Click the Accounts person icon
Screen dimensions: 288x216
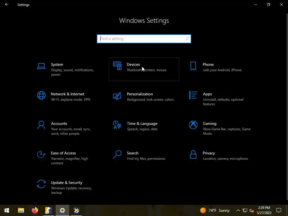coord(41,125)
